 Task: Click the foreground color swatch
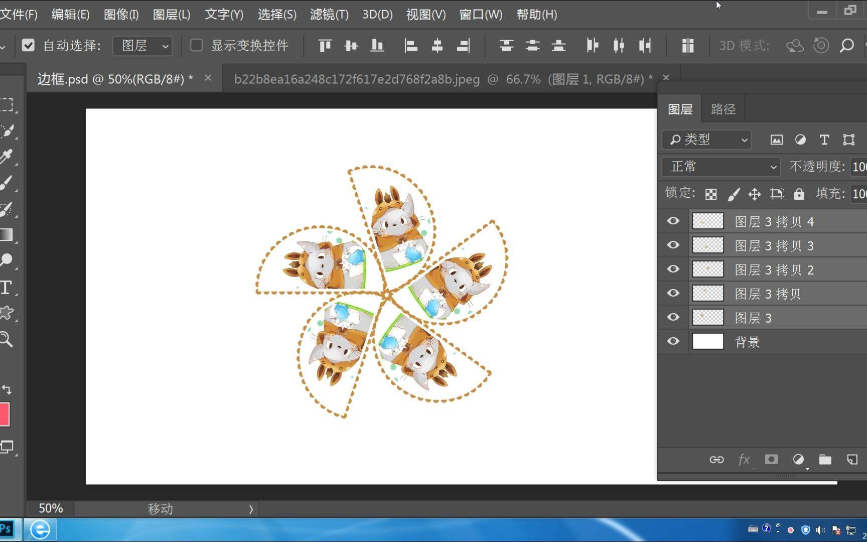5,415
